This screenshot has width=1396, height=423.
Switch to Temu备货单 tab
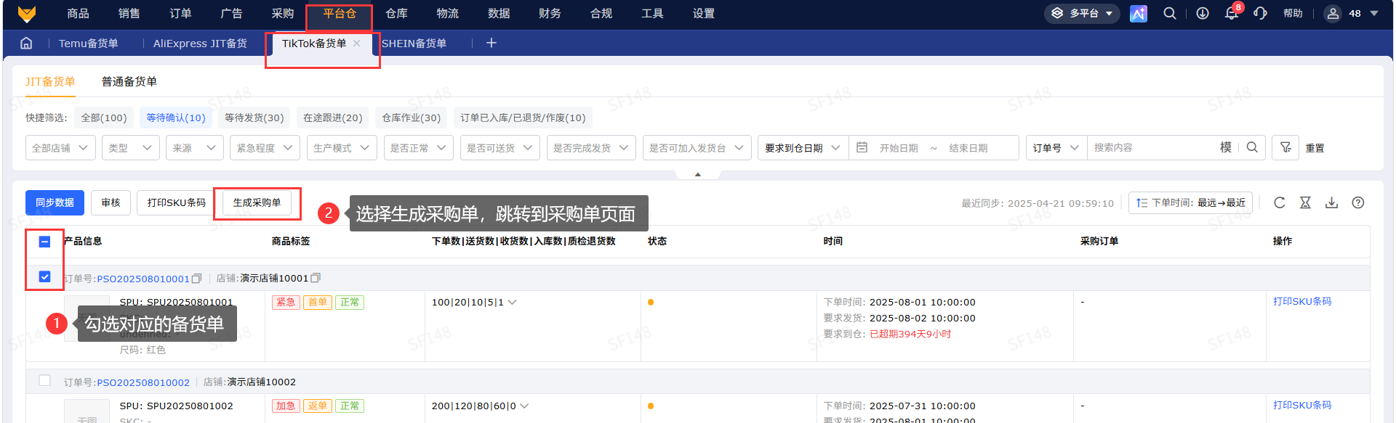(89, 44)
